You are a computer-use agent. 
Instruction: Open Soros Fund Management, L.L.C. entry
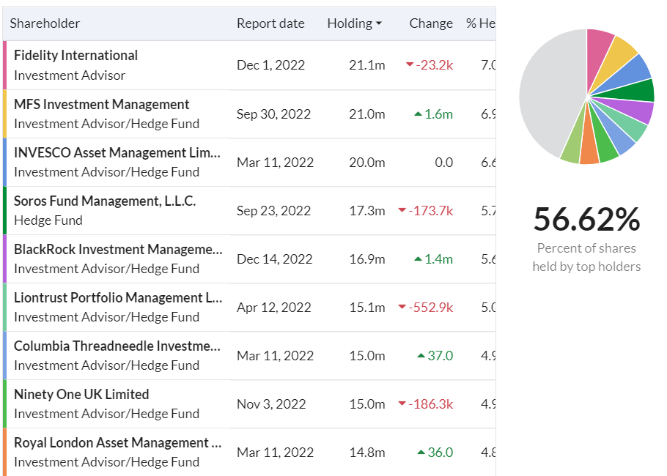pos(105,201)
